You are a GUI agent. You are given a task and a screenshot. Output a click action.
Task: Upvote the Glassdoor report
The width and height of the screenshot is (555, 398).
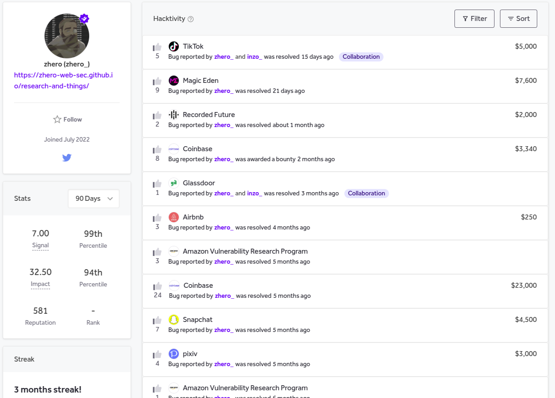pos(157,184)
